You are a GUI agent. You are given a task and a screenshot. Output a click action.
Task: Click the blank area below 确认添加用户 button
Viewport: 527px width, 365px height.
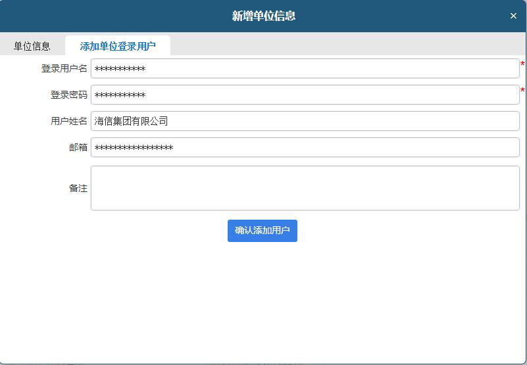263,296
